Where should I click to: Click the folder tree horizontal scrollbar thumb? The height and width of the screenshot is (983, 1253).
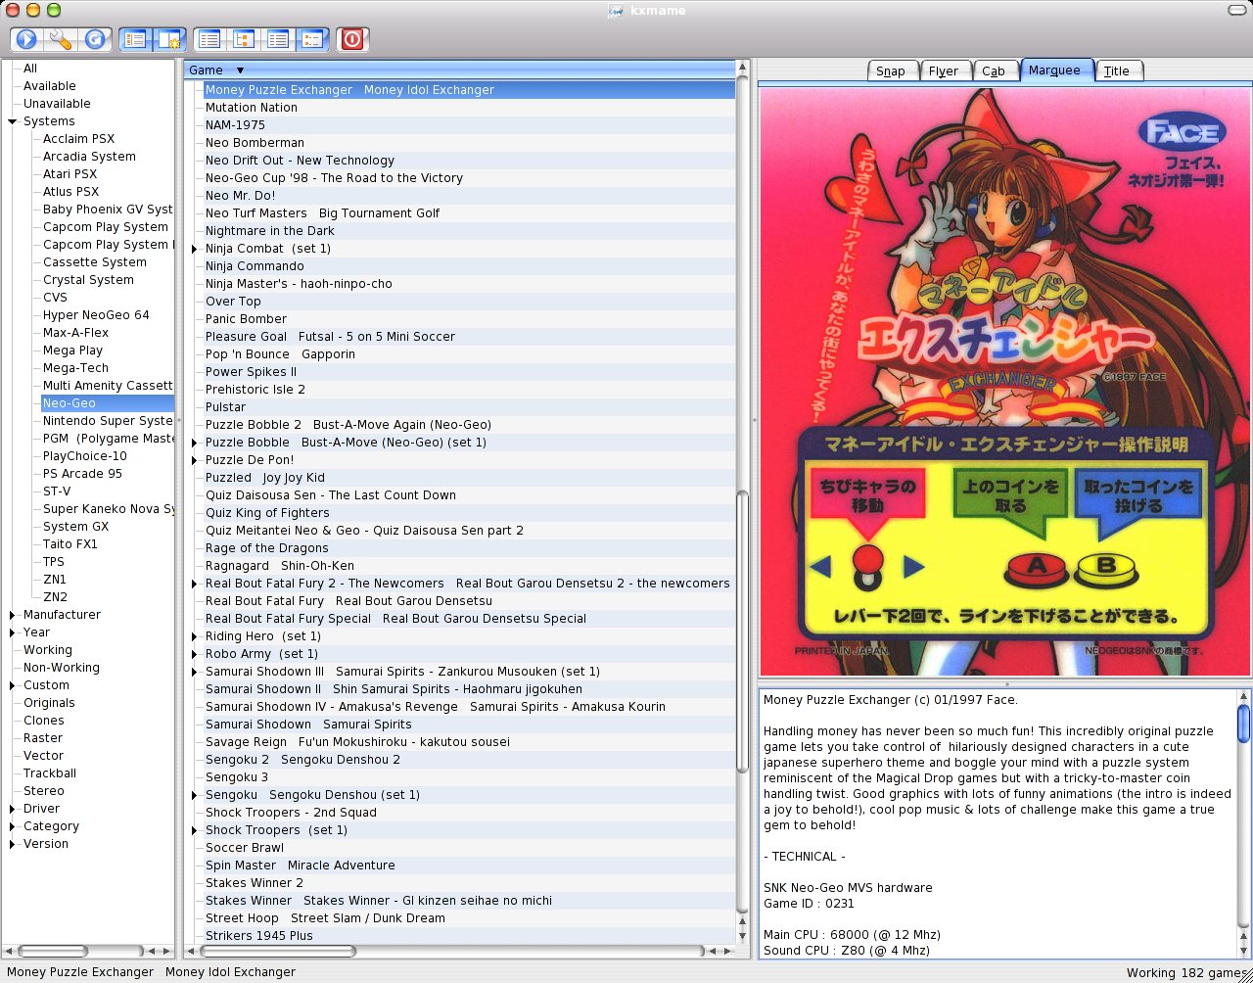[53, 951]
